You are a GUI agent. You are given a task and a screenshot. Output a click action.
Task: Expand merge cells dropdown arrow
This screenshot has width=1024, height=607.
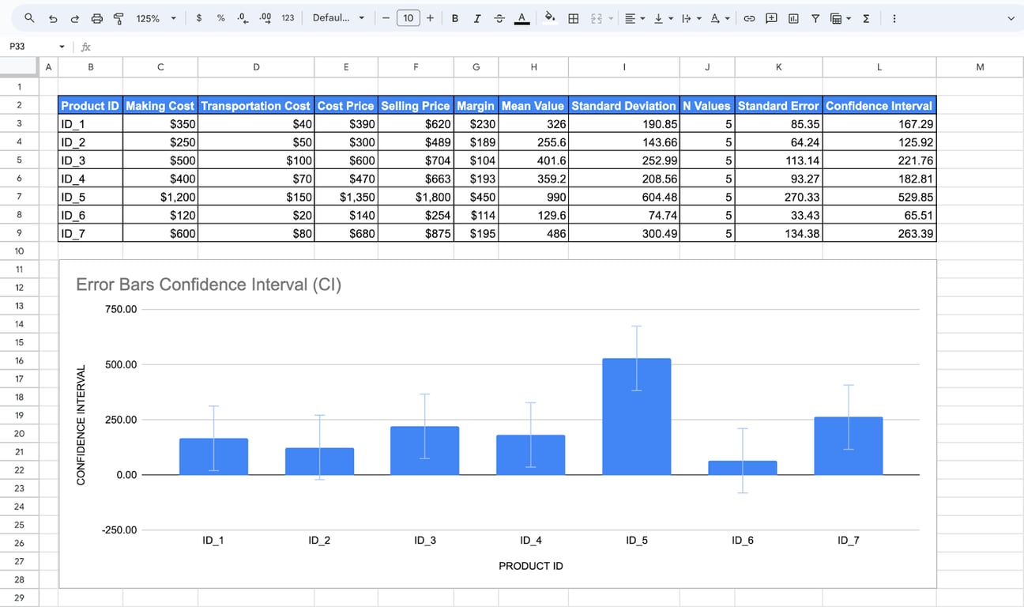(x=611, y=18)
